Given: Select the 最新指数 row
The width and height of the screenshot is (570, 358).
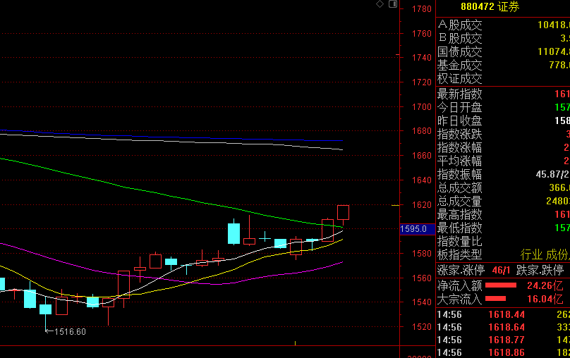Looking at the screenshot, I should (x=503, y=94).
